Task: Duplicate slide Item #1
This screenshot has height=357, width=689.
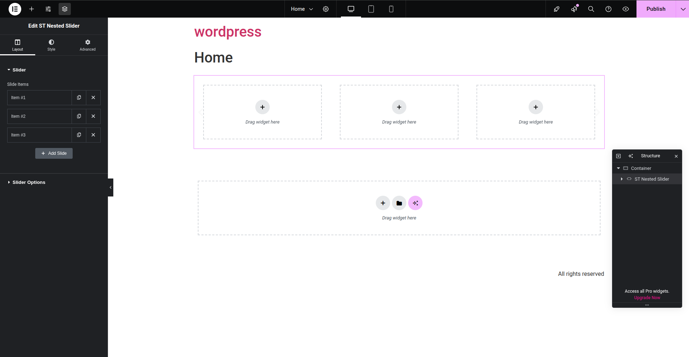Action: (79, 97)
